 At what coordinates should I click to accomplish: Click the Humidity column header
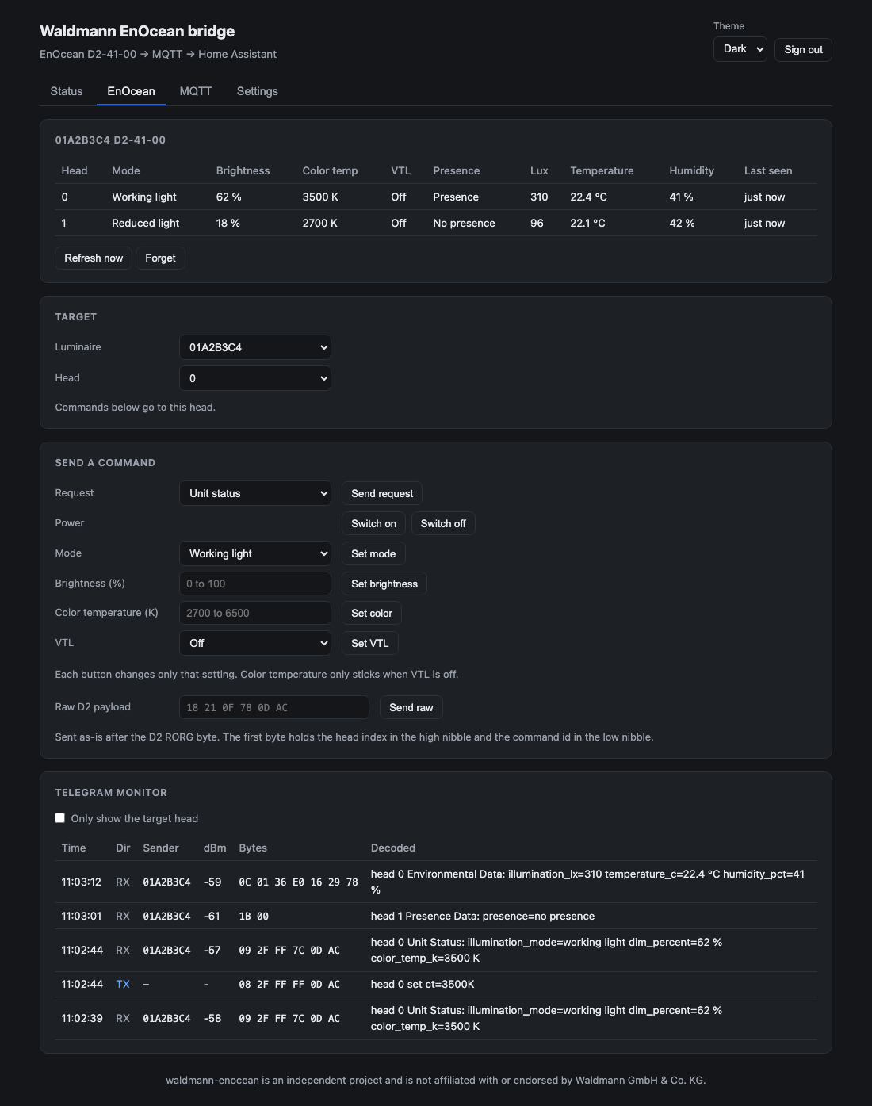tap(691, 170)
